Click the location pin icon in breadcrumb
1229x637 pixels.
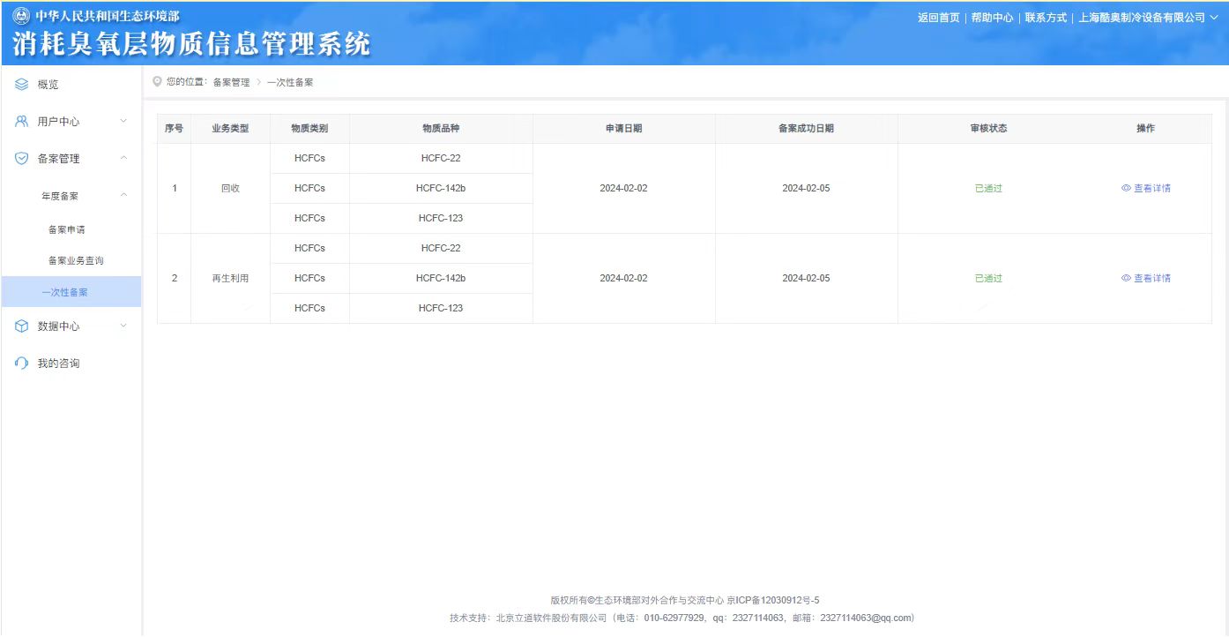coord(158,82)
